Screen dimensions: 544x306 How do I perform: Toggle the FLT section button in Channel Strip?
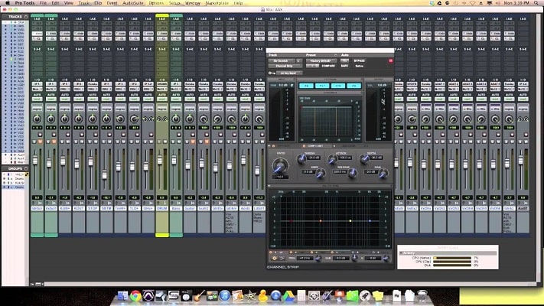(322, 86)
